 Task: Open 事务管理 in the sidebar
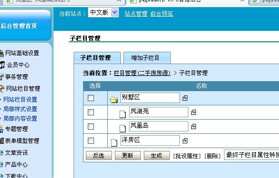click(16, 77)
